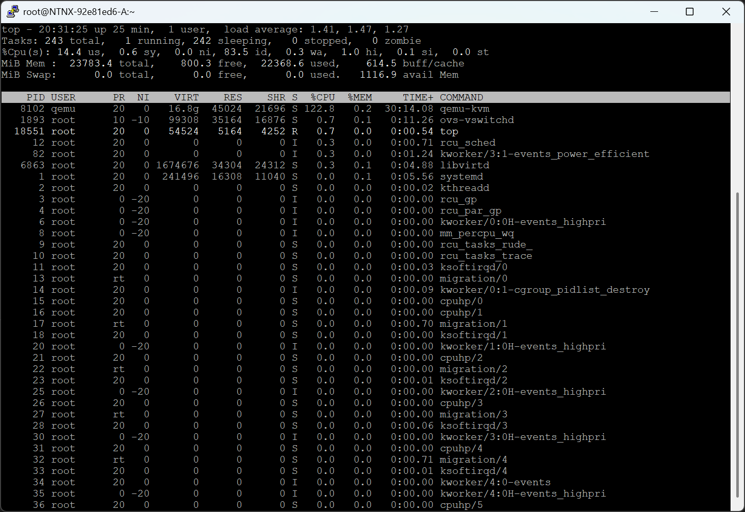
Task: Select the ovs-vswitchd process name
Action: tap(477, 120)
